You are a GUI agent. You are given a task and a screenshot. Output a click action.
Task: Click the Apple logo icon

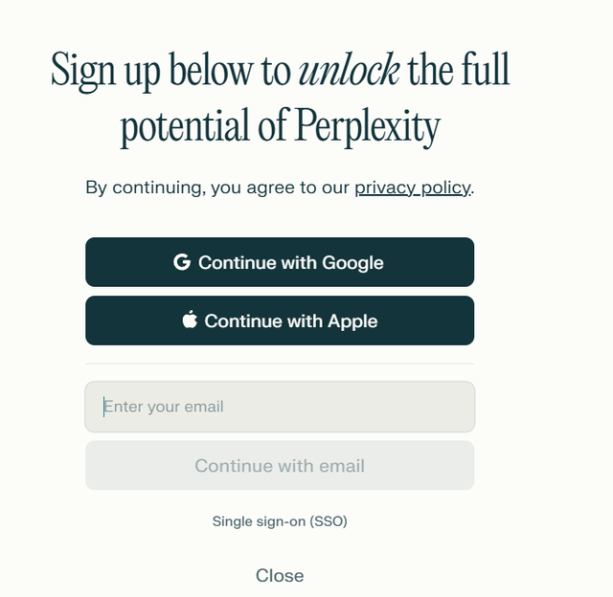[x=190, y=321]
